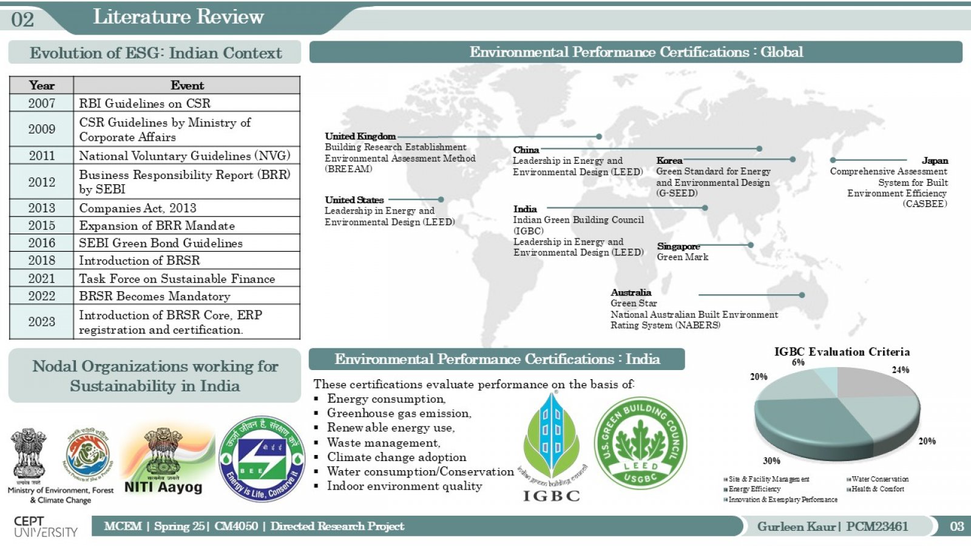The width and height of the screenshot is (971, 546).
Task: Click the section number 02
Action: (x=22, y=19)
